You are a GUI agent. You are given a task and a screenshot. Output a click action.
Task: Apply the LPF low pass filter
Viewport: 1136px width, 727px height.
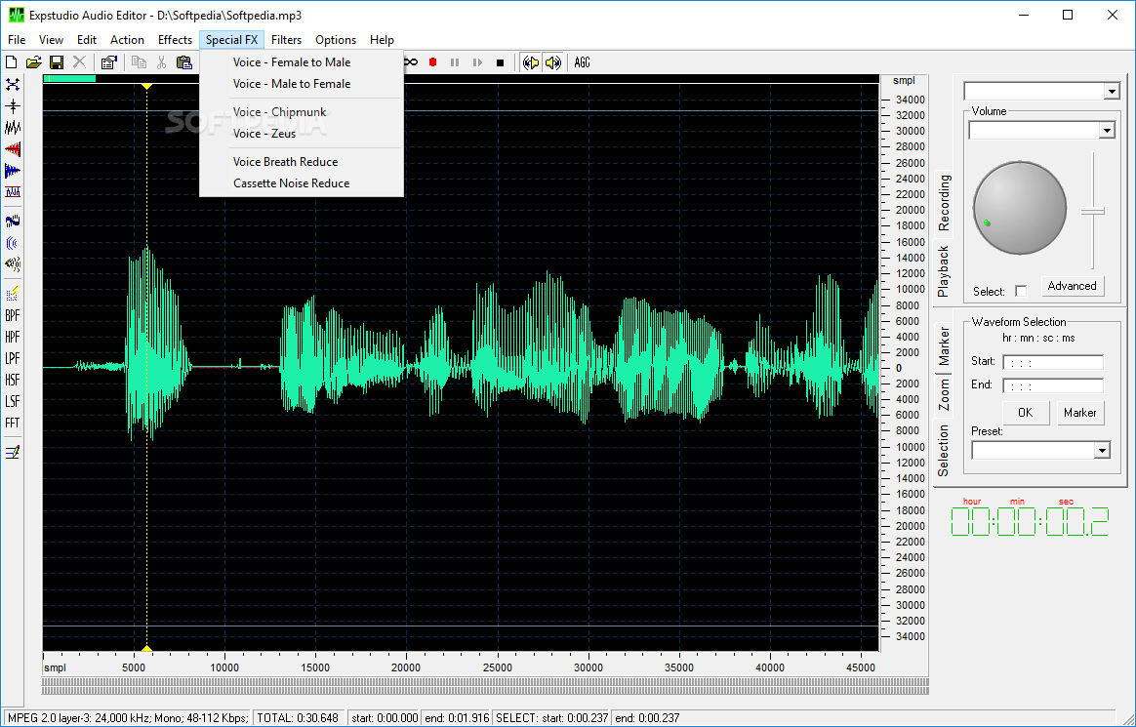coord(13,358)
